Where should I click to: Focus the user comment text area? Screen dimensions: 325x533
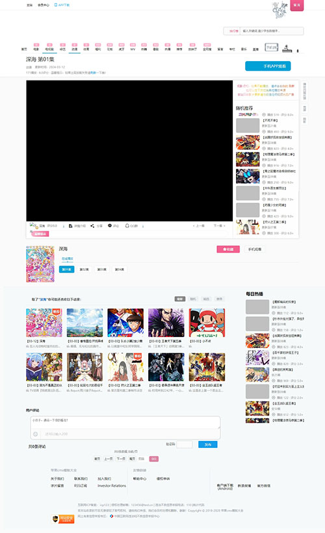pos(125,423)
